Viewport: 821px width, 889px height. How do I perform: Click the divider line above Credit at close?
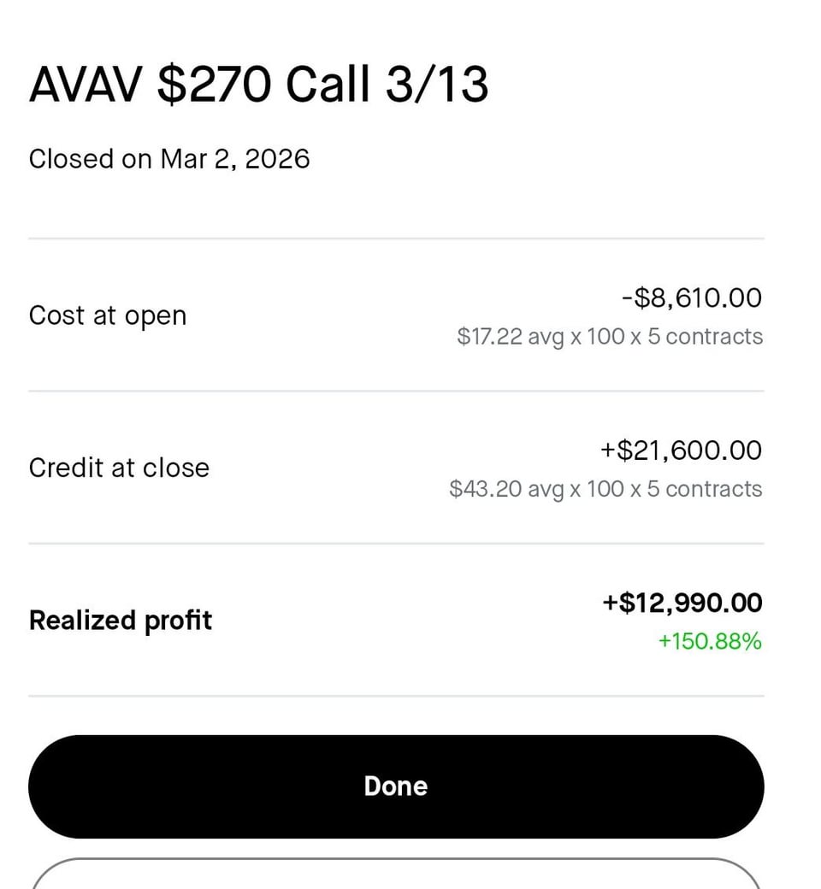(x=395, y=391)
